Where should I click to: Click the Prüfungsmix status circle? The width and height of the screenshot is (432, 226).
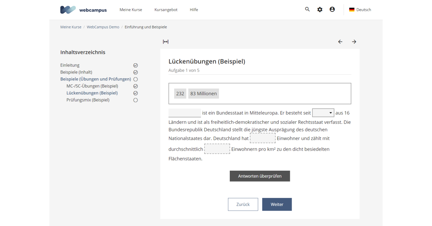pyautogui.click(x=136, y=100)
